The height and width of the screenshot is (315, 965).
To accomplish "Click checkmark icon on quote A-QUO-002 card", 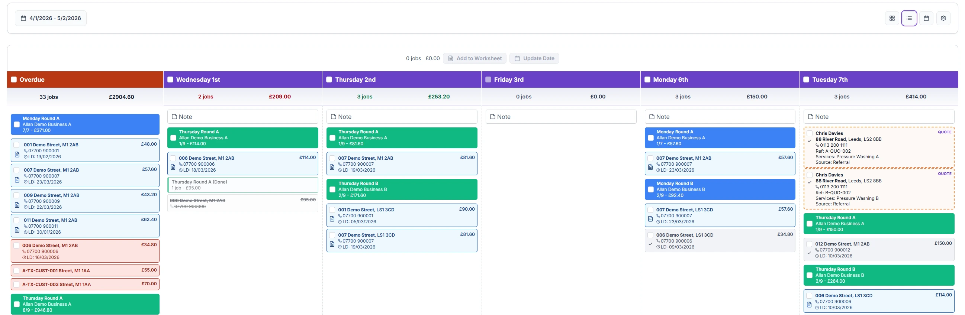I will 810,141.
